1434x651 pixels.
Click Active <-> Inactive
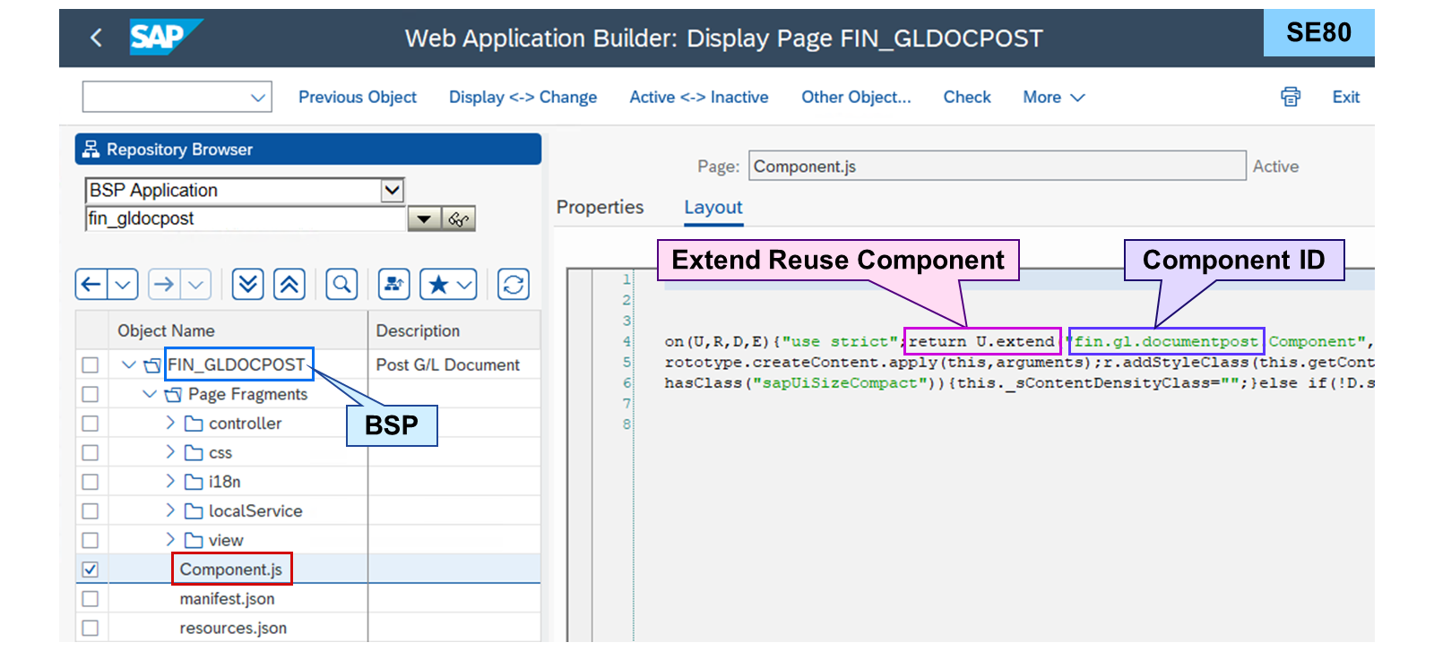pyautogui.click(x=699, y=97)
